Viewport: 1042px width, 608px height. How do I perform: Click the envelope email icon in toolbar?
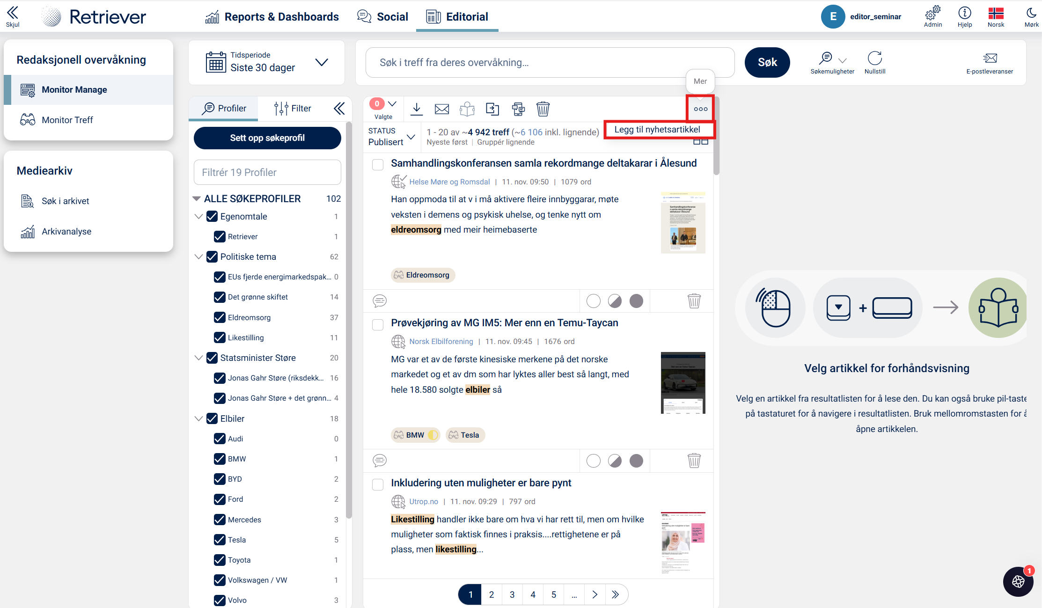(441, 109)
